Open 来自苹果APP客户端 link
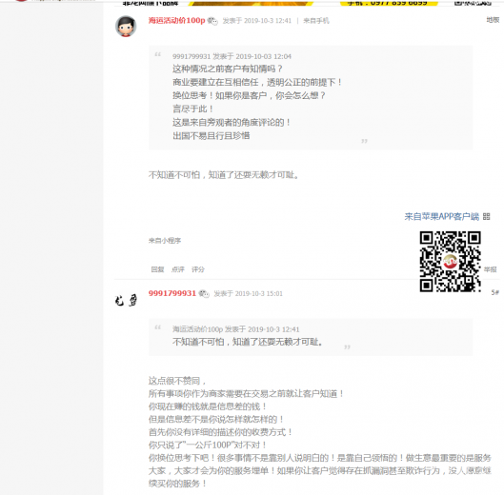 click(x=442, y=216)
